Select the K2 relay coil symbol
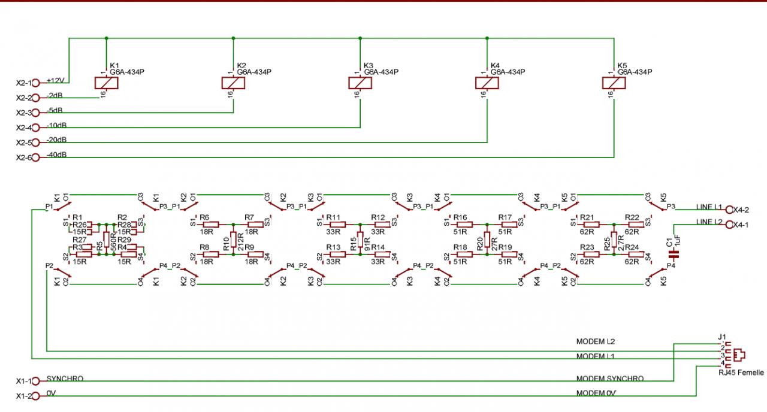Viewport: 767px width, 412px height. click(233, 83)
